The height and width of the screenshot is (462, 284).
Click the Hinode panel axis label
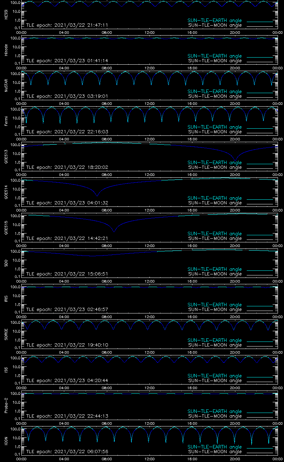point(6,50)
